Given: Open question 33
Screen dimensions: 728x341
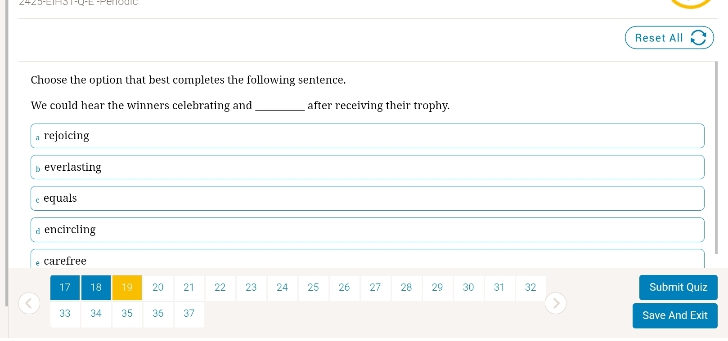Looking at the screenshot, I should [65, 314].
